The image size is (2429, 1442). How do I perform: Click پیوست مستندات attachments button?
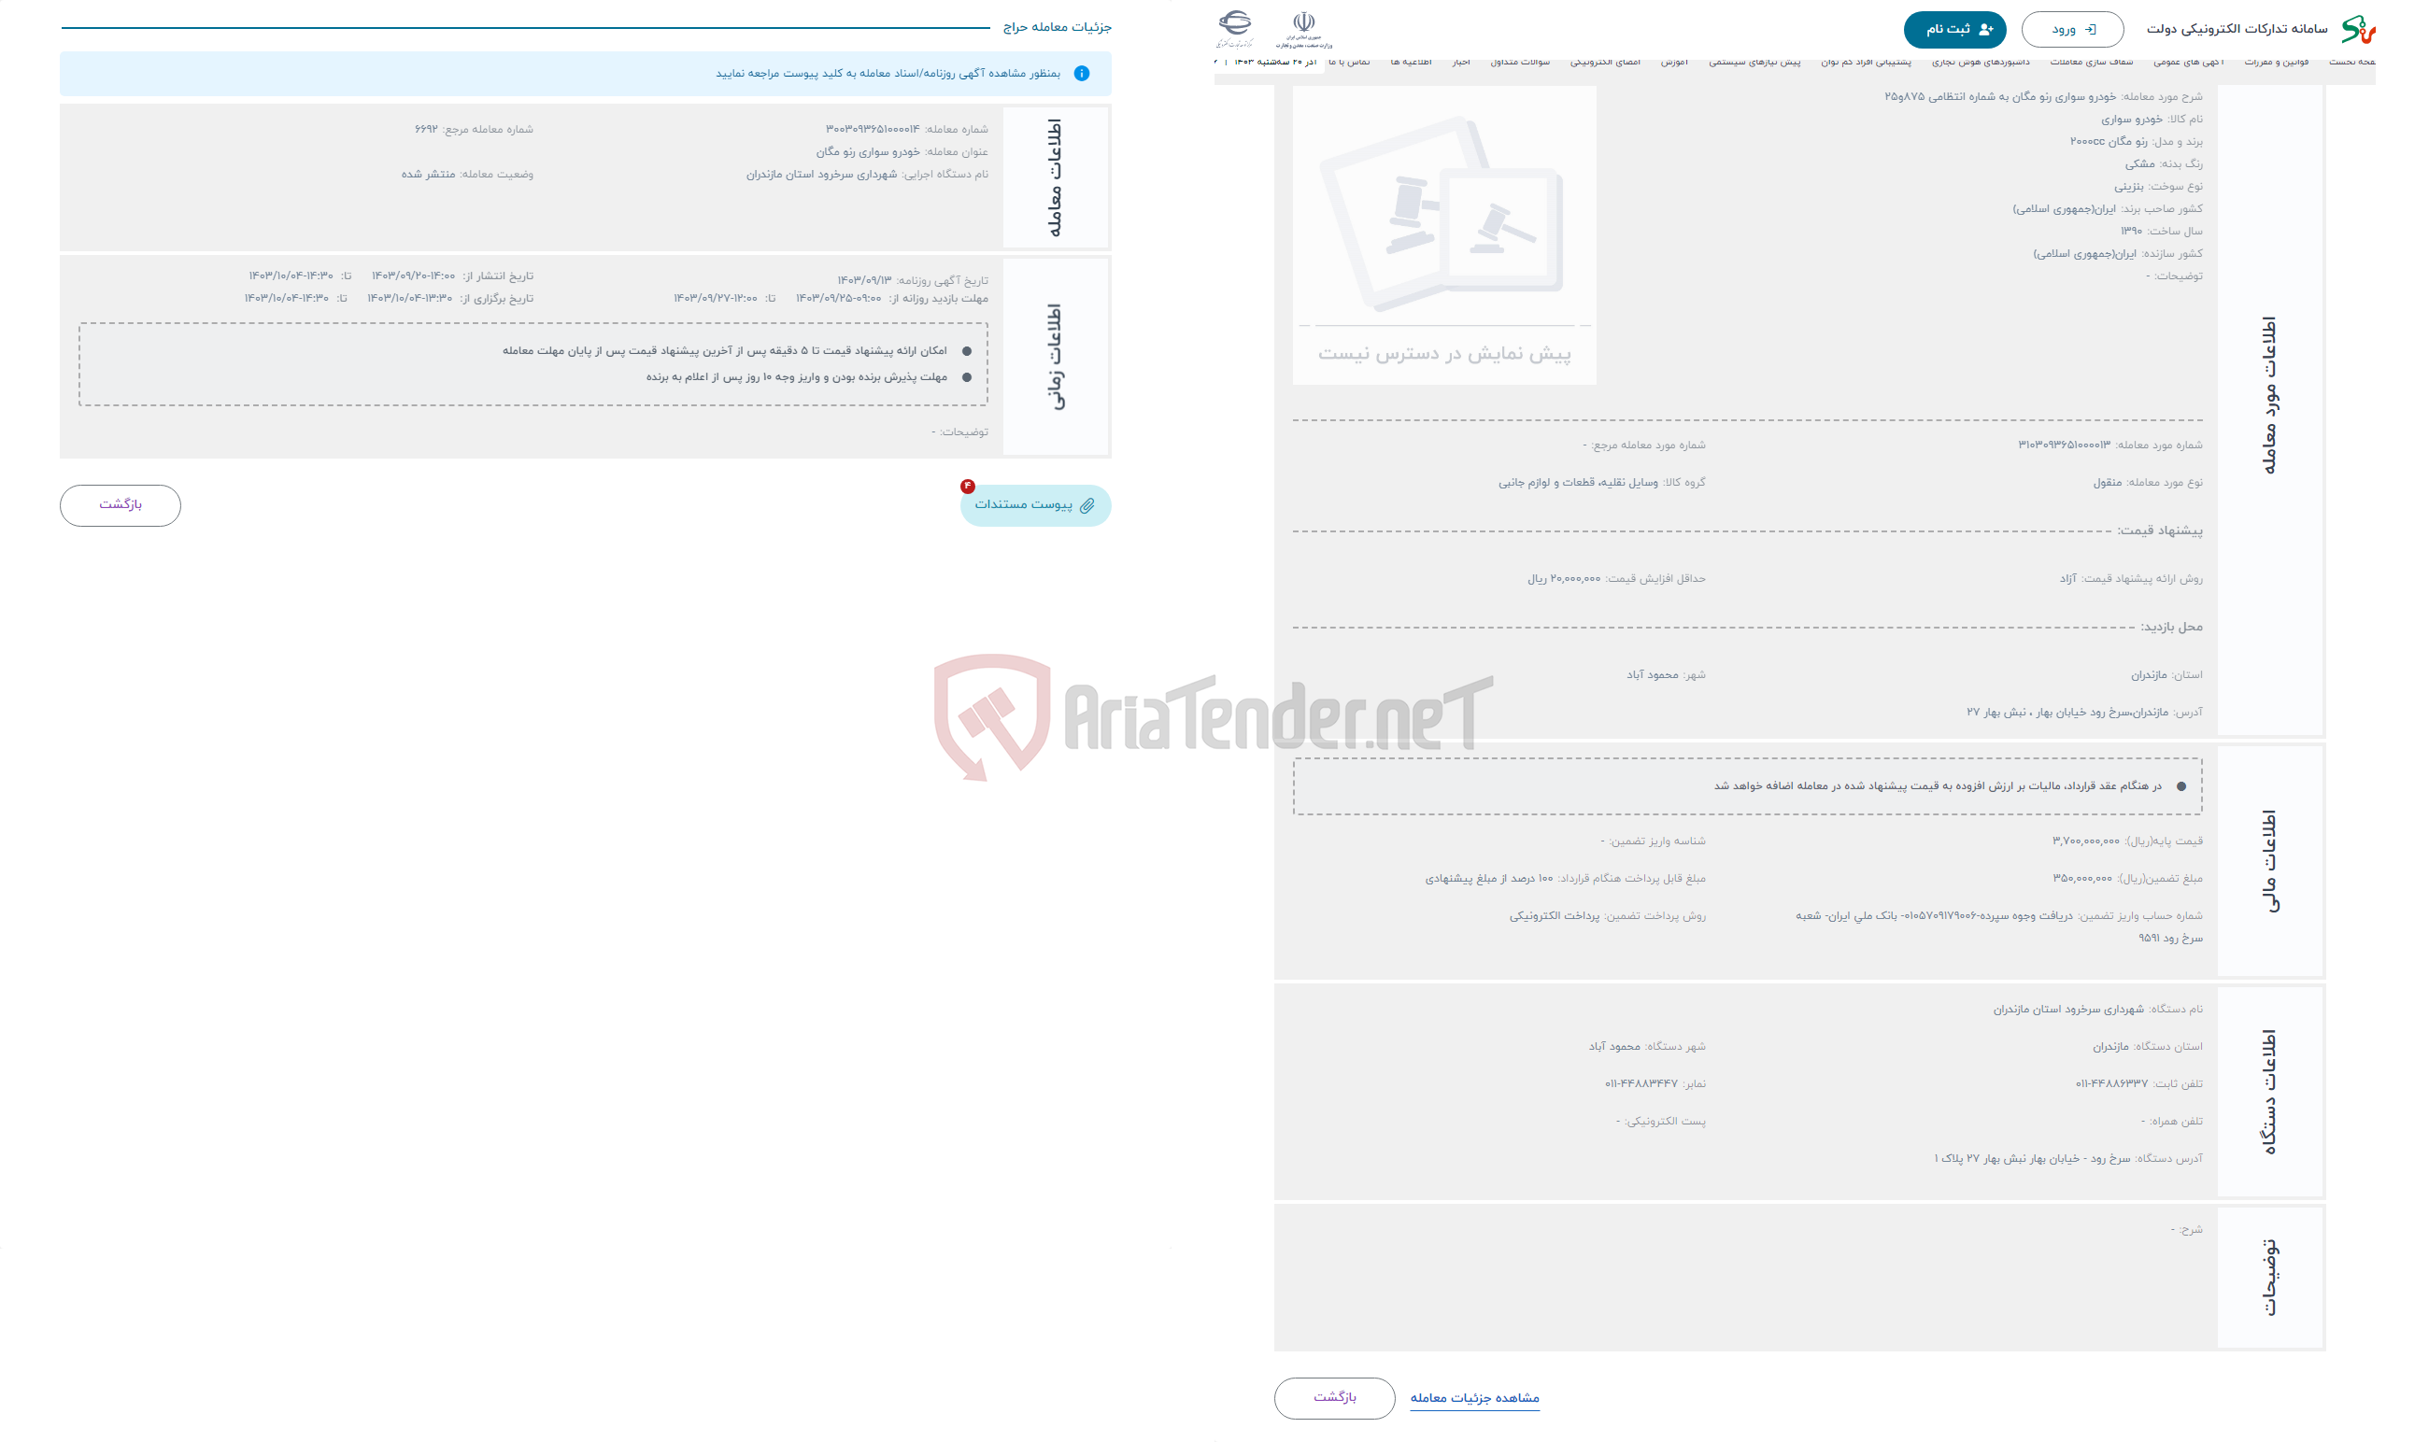[x=1030, y=503]
